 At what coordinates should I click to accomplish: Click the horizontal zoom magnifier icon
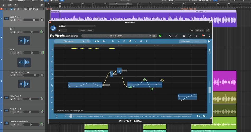tap(204, 116)
